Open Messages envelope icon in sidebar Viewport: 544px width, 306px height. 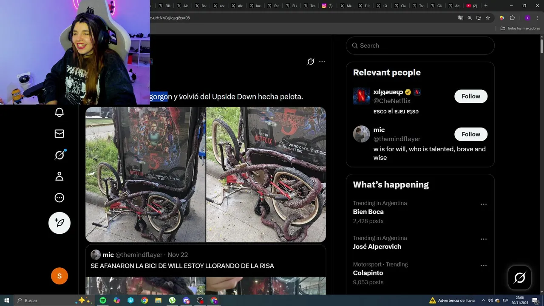click(x=59, y=133)
